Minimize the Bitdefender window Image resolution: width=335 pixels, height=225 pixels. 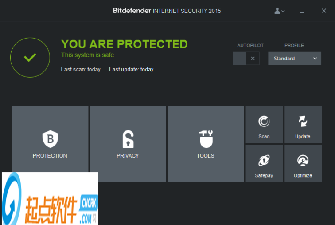point(302,11)
